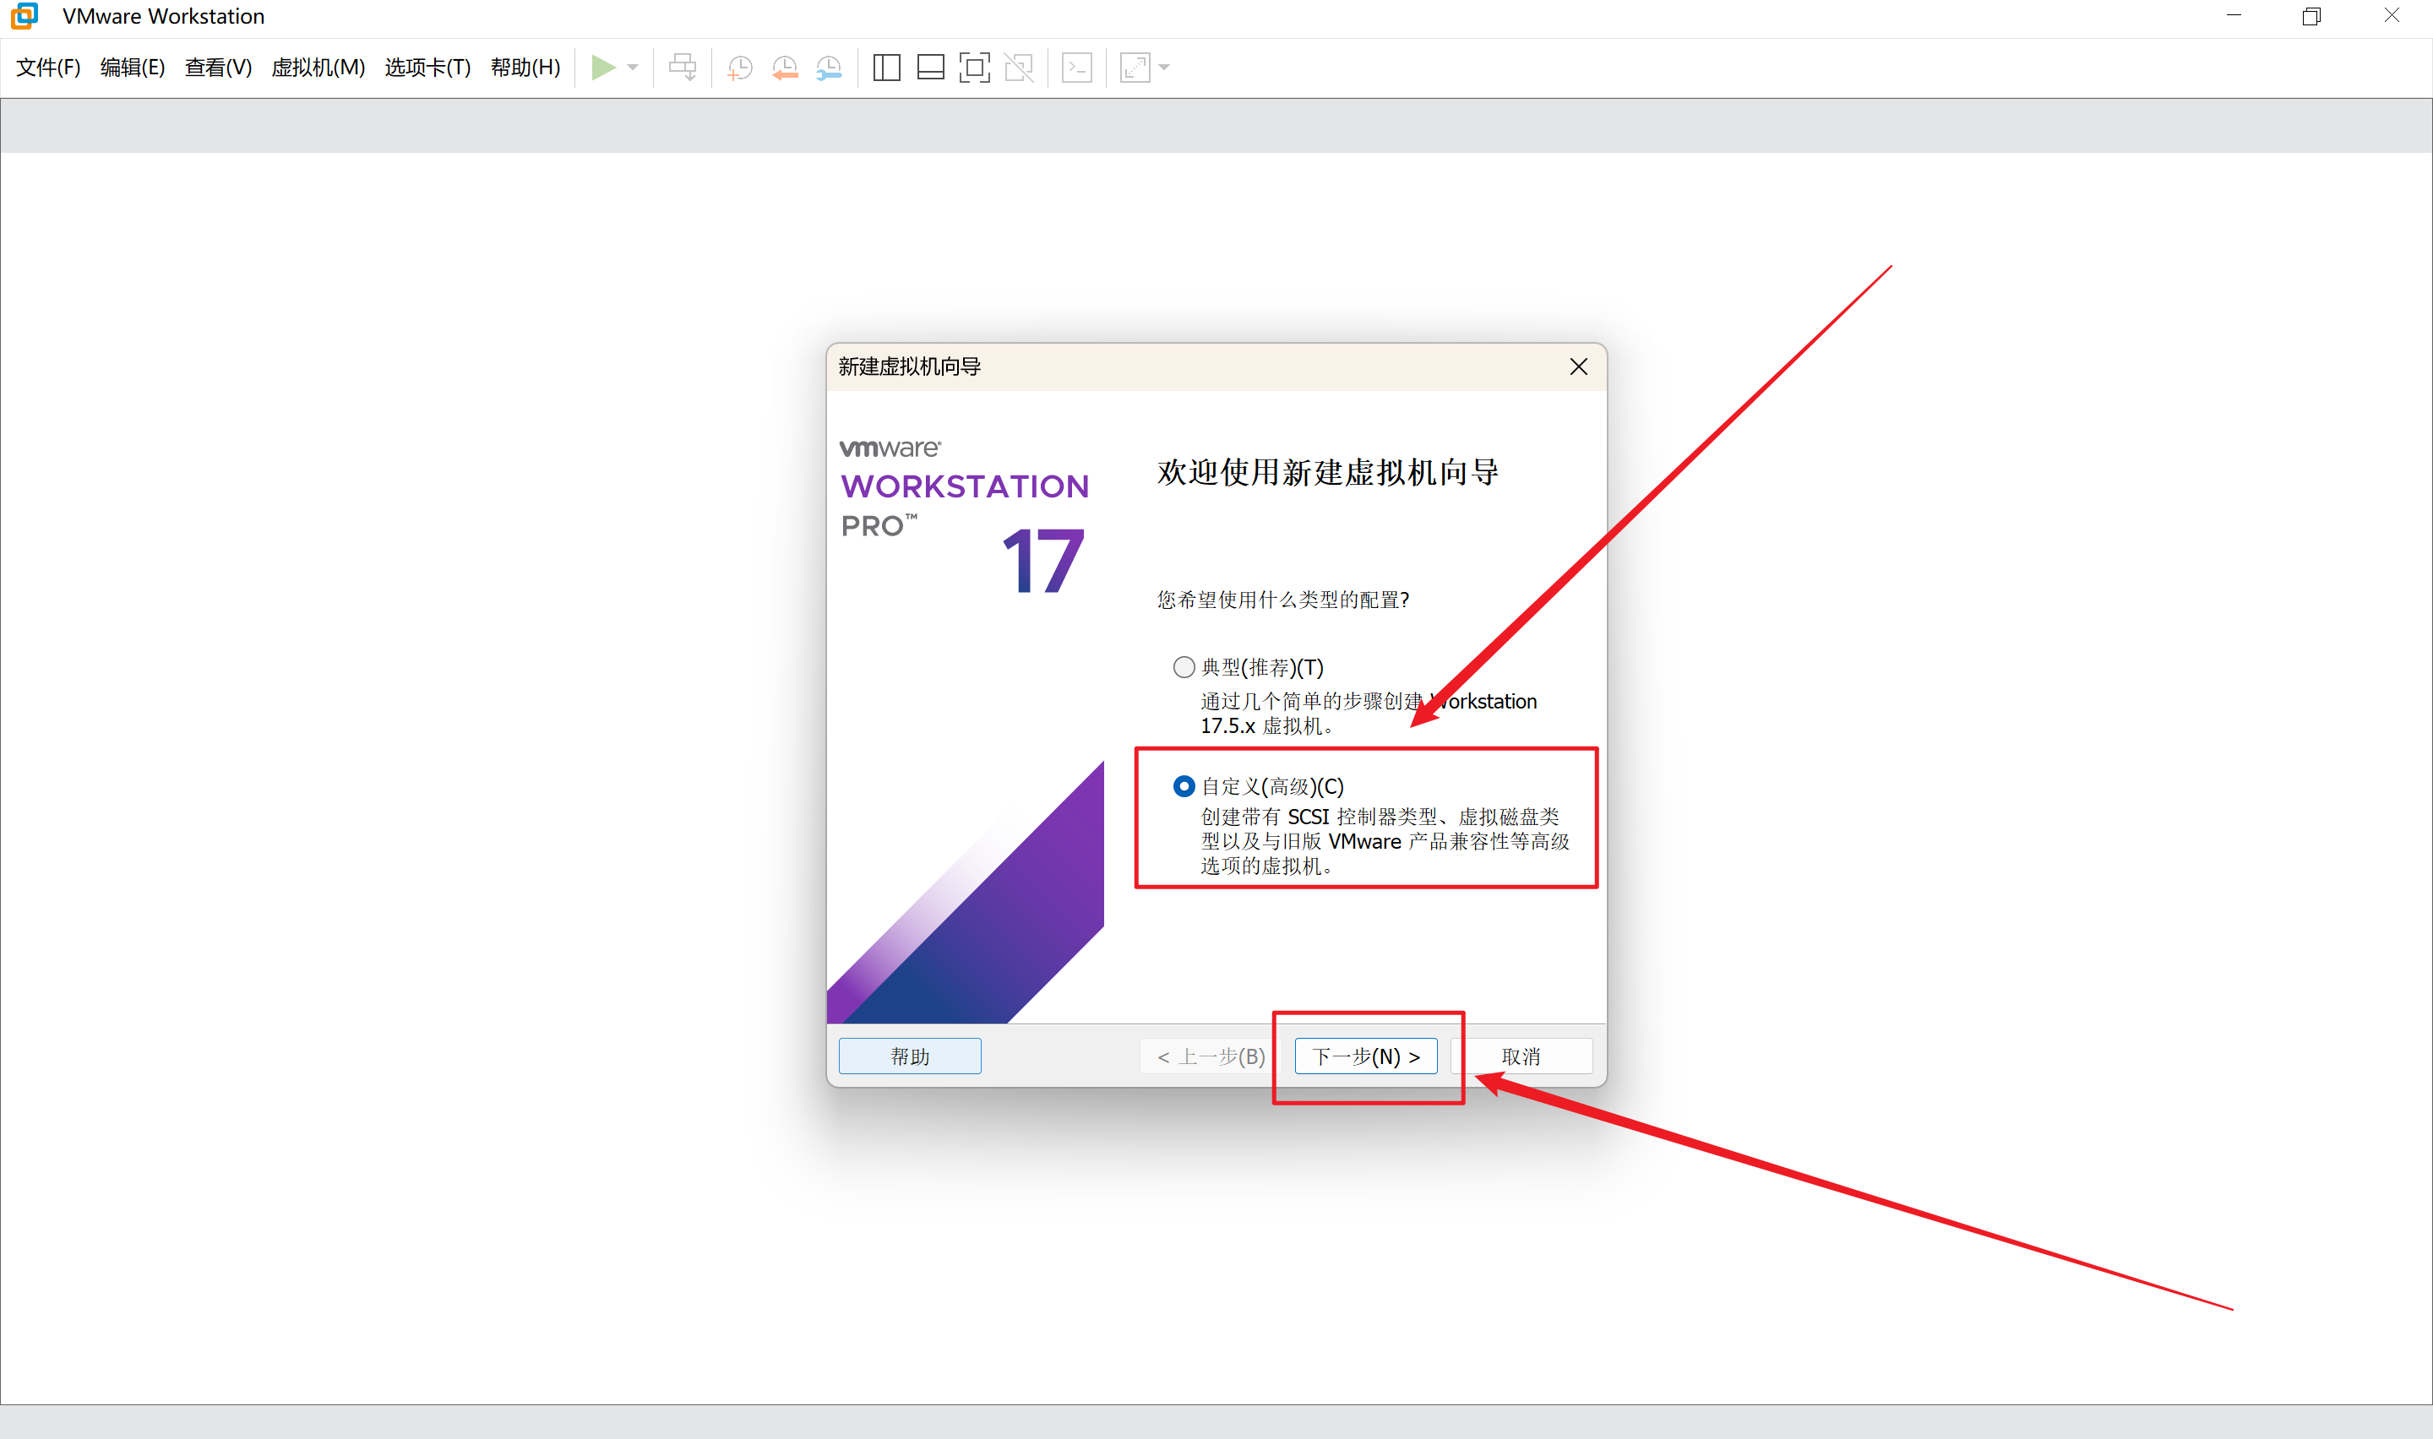Viewport: 2433px width, 1439px height.
Task: Expand the stretch guest dropdown arrow
Action: click(1165, 67)
